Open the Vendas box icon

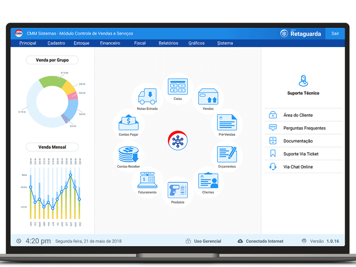pyautogui.click(x=208, y=96)
